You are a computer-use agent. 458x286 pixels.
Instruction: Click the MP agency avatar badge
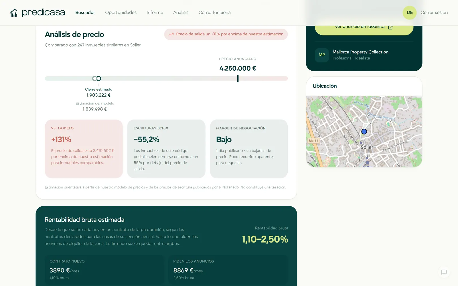[x=322, y=55]
